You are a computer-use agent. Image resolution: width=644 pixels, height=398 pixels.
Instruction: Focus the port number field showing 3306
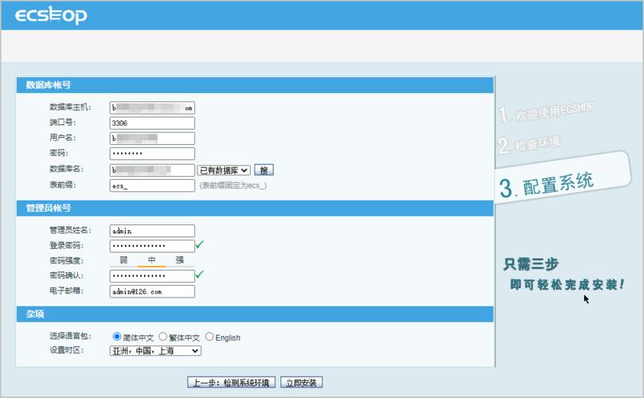[x=152, y=123]
